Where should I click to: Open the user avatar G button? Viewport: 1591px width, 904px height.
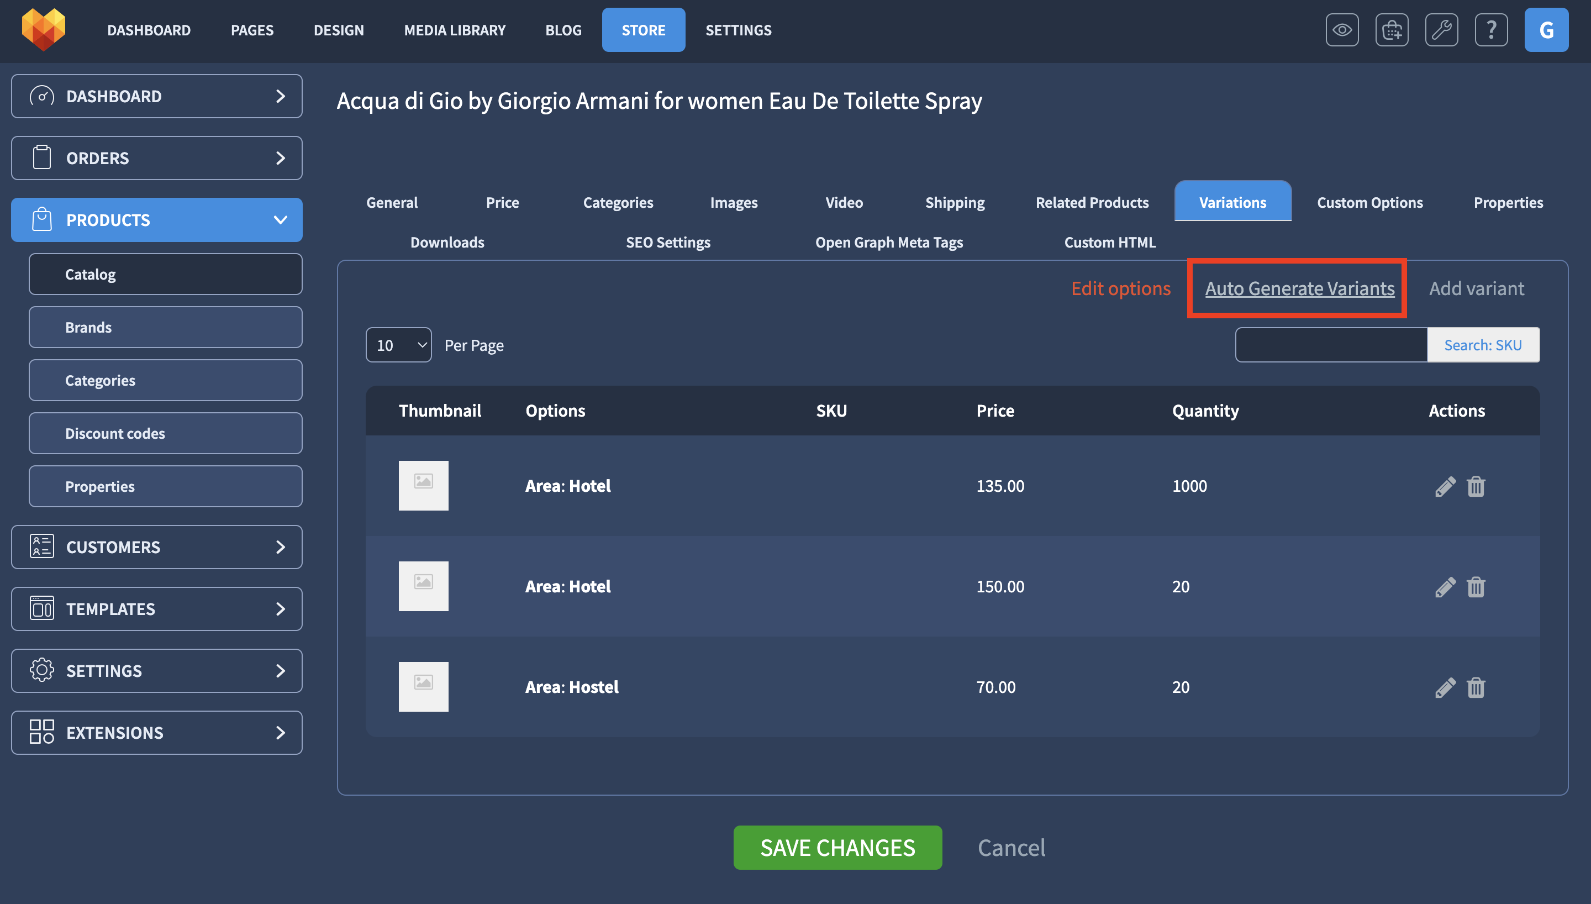pyautogui.click(x=1546, y=30)
